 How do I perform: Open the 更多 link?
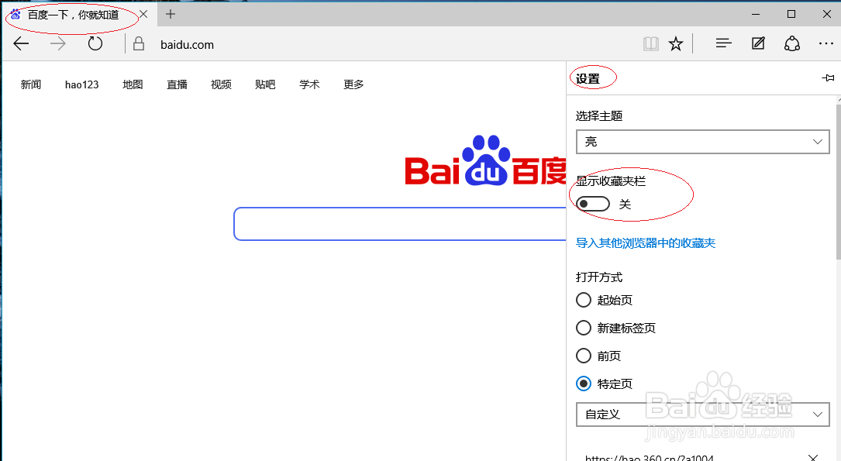click(x=353, y=84)
